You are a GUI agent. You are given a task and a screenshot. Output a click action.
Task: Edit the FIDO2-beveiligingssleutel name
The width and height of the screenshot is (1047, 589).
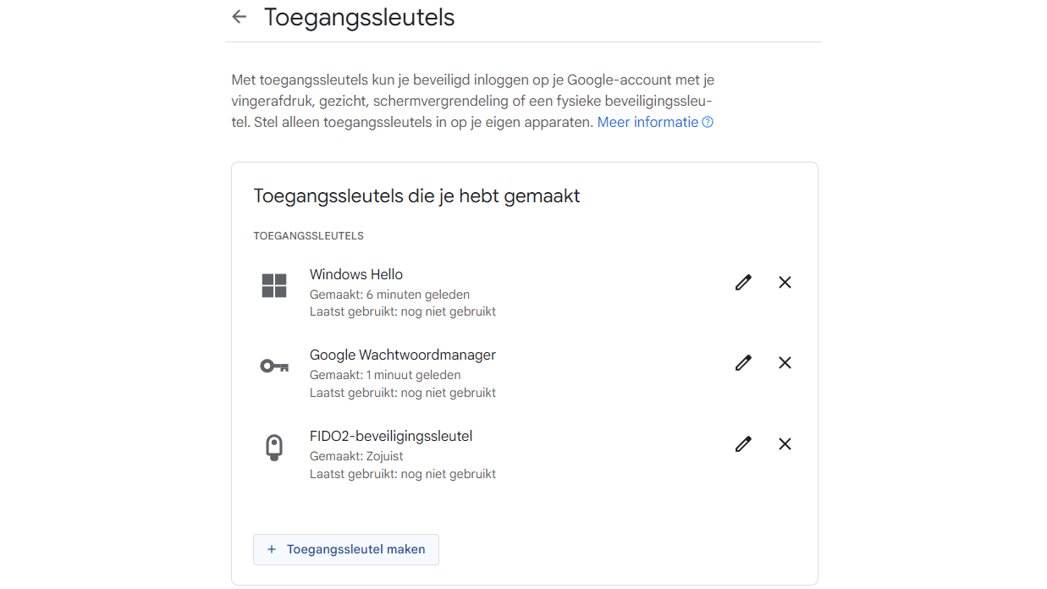coord(743,444)
